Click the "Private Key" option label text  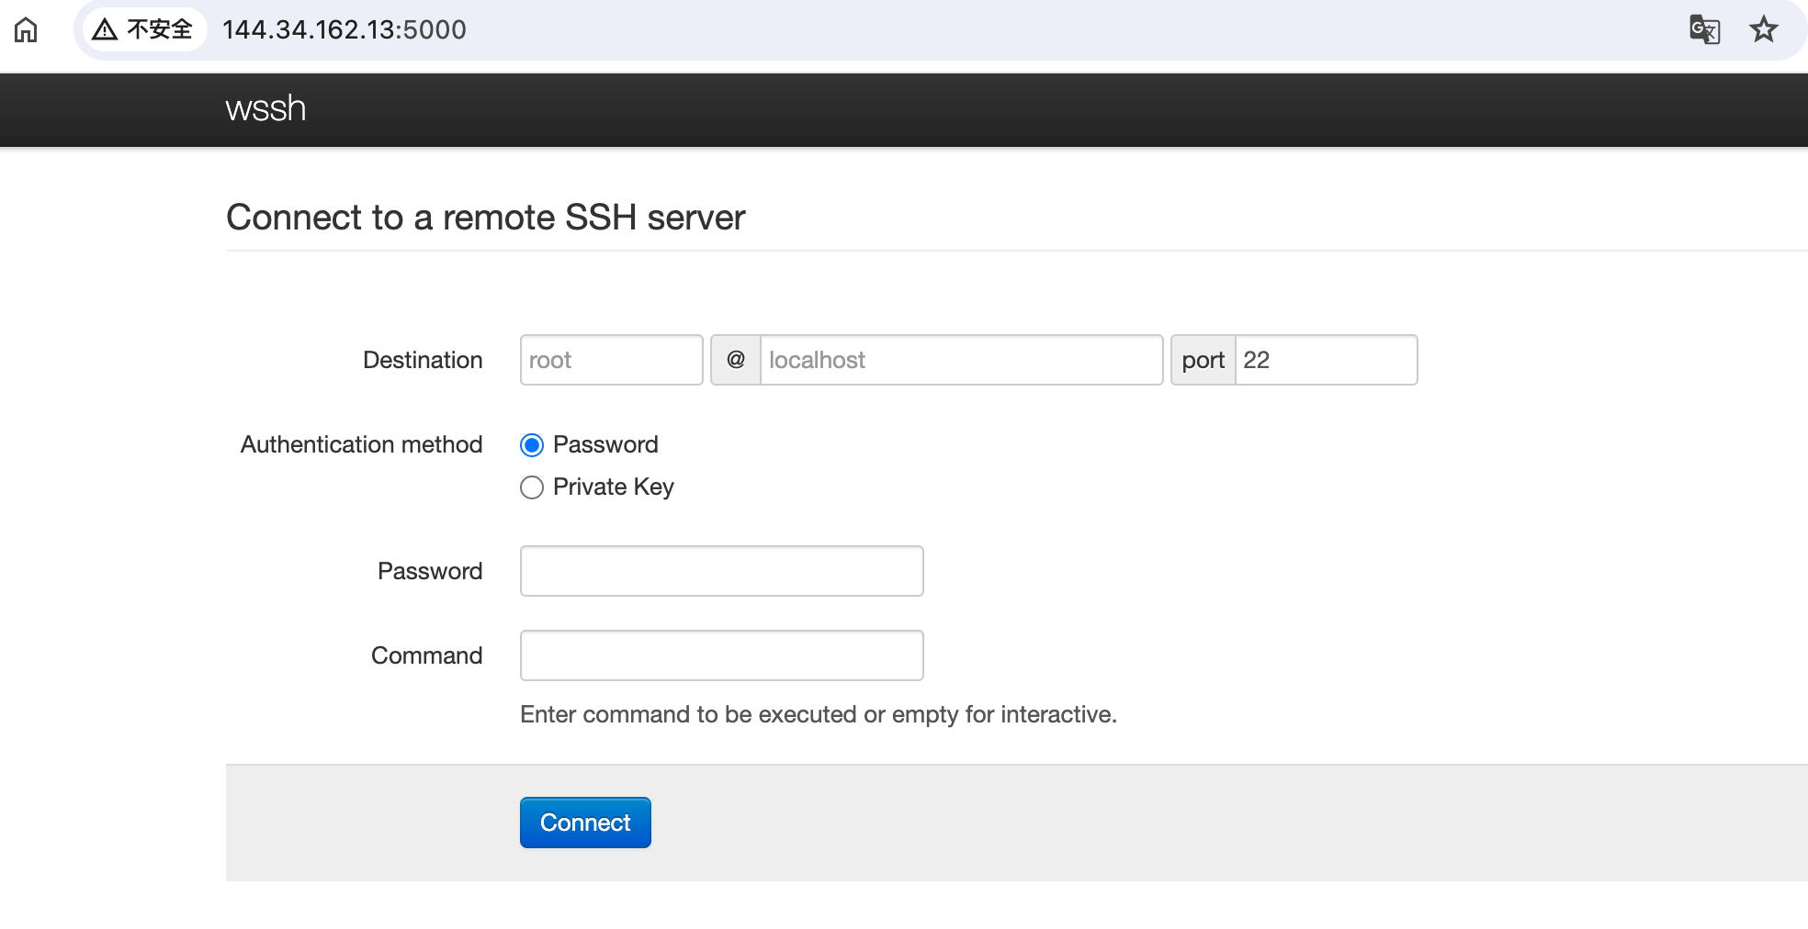click(x=613, y=487)
